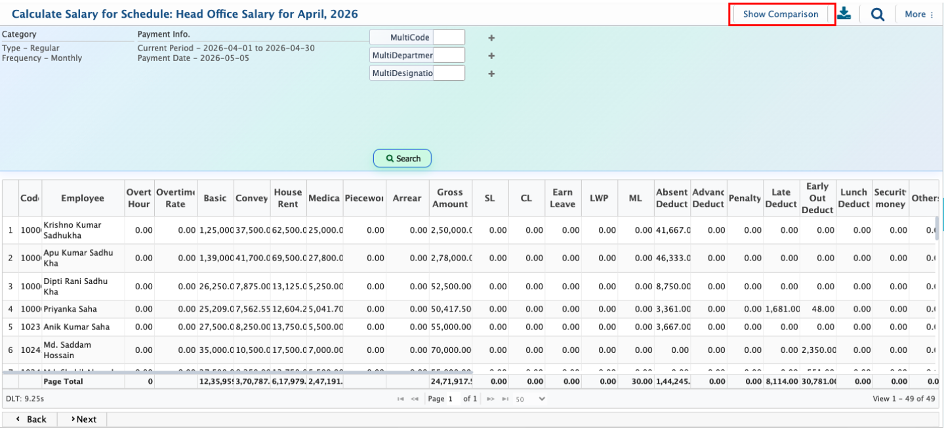Click plus icon beside MultiDesignation field

click(491, 73)
